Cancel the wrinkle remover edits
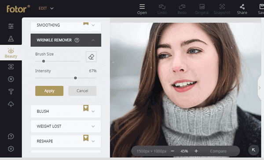The height and width of the screenshot is (160, 264). click(x=82, y=91)
